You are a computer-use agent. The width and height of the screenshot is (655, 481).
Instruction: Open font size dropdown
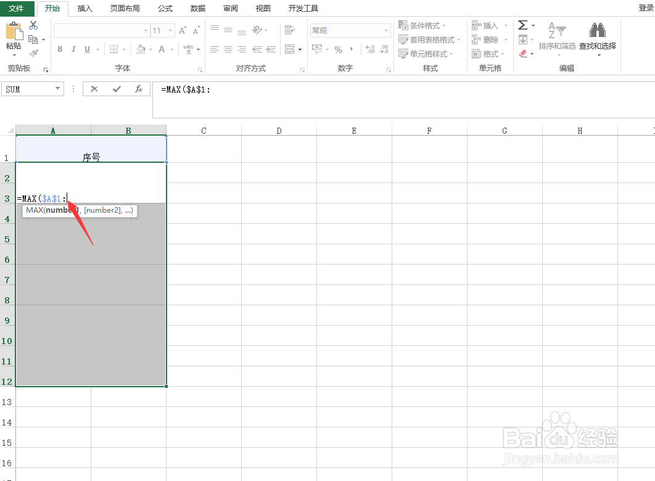(x=170, y=30)
